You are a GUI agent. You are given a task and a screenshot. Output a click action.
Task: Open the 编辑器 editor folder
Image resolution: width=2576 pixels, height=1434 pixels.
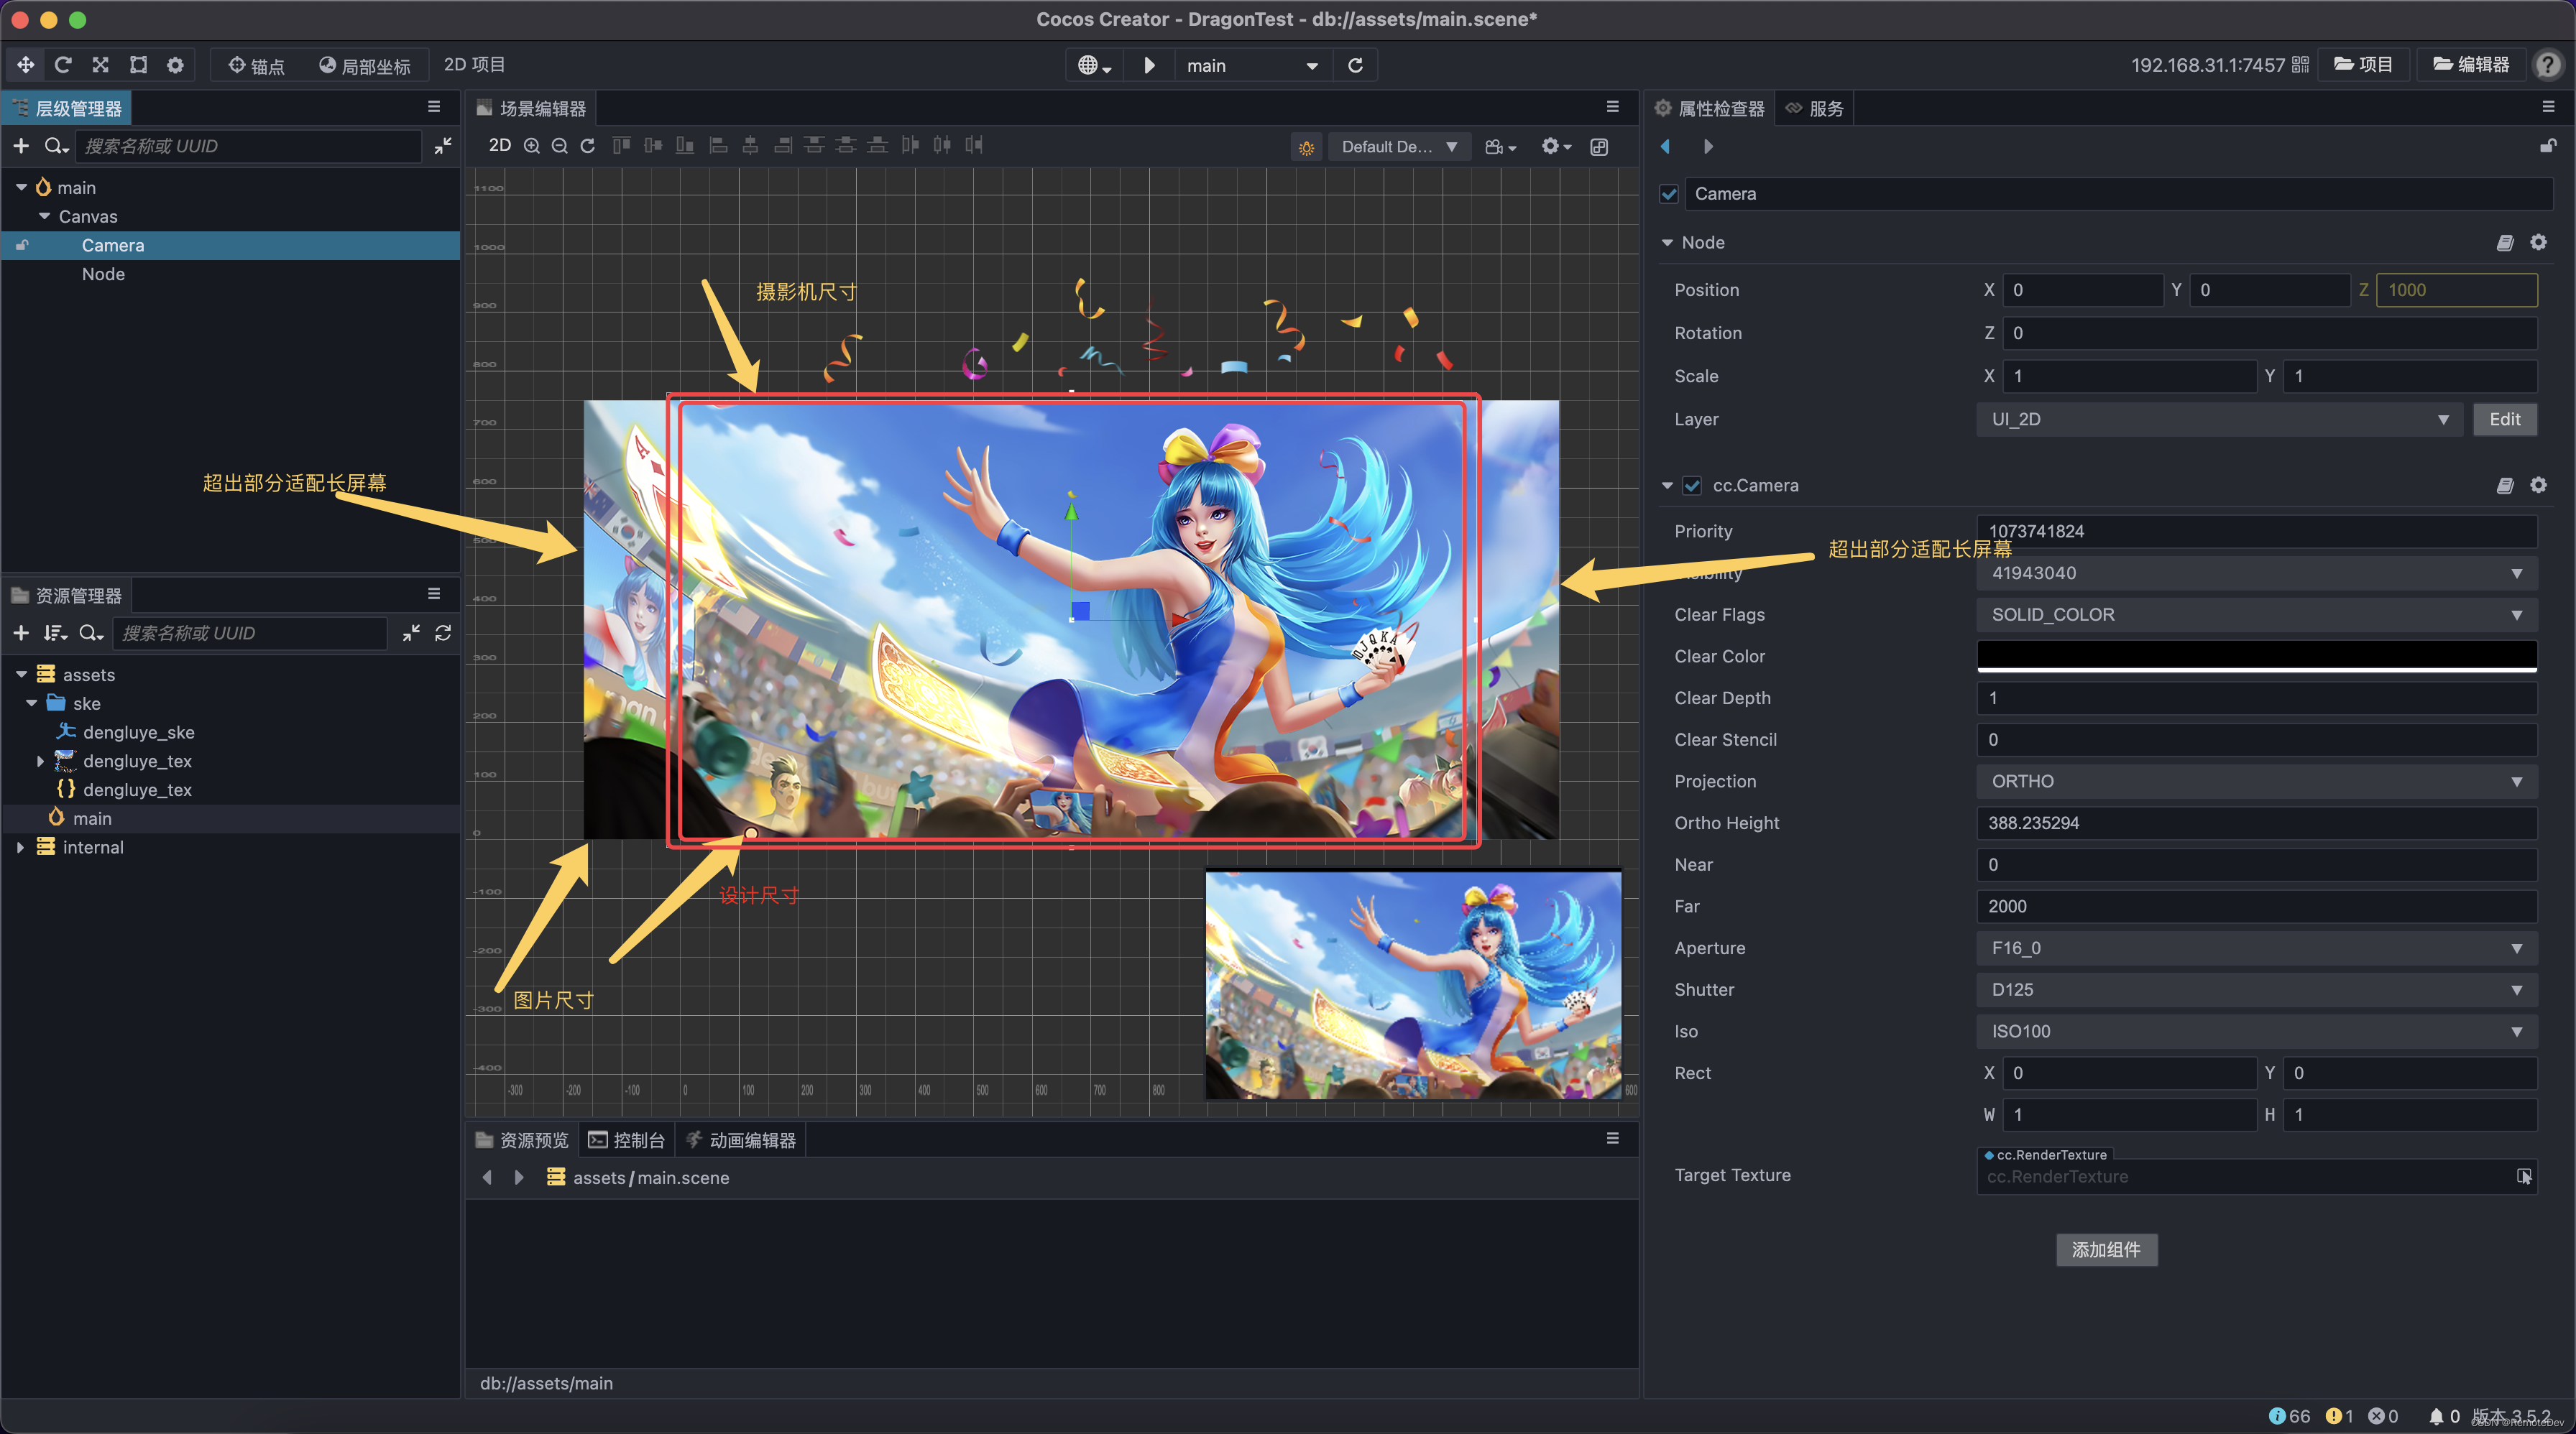tap(2471, 65)
